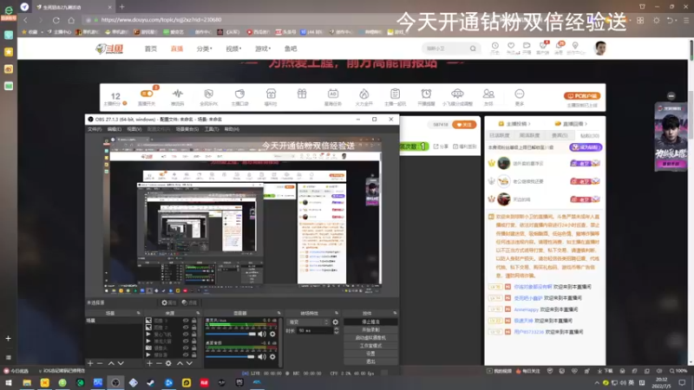Open the 更多 more options icon
The image size is (694, 390).
pyautogui.click(x=519, y=94)
